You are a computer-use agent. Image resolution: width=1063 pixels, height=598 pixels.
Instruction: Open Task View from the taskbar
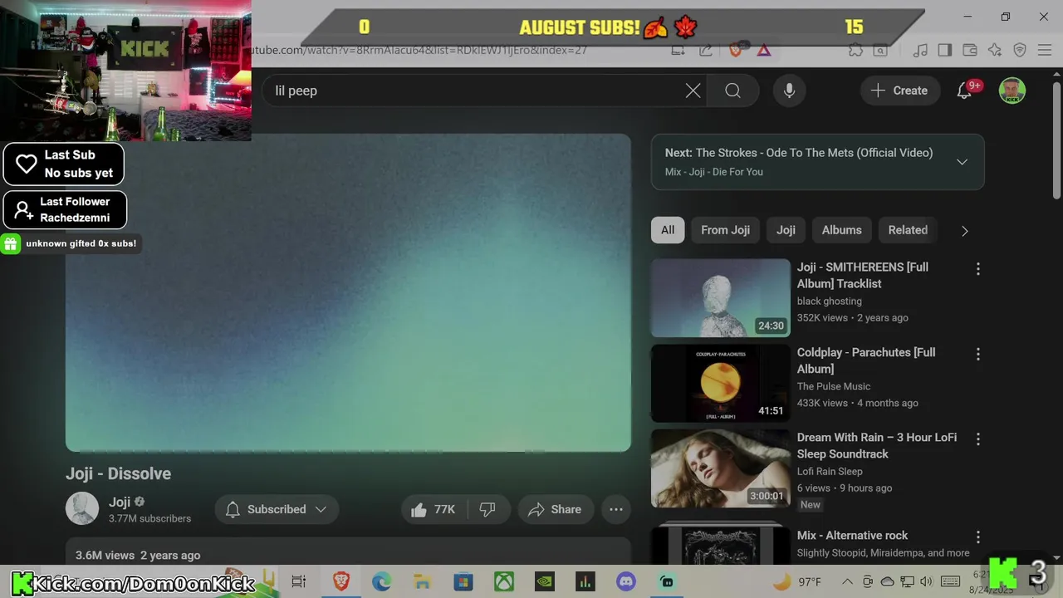tap(299, 581)
